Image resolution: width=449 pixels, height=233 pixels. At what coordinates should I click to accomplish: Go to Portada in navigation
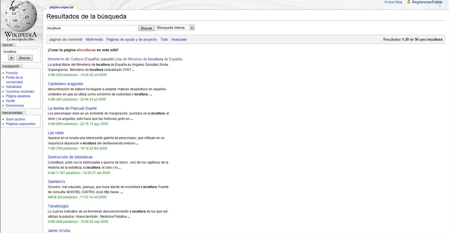tap(12, 73)
